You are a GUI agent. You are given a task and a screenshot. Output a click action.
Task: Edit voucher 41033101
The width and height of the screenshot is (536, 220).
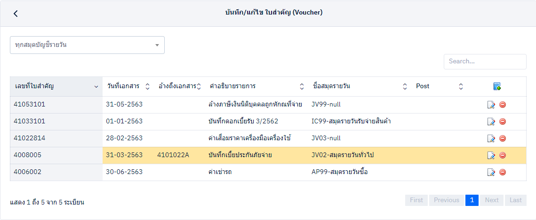[491, 121]
